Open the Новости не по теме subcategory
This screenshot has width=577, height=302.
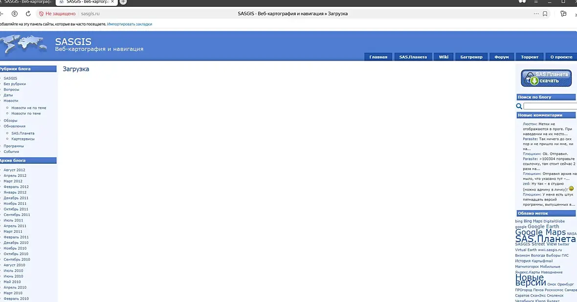29,108
